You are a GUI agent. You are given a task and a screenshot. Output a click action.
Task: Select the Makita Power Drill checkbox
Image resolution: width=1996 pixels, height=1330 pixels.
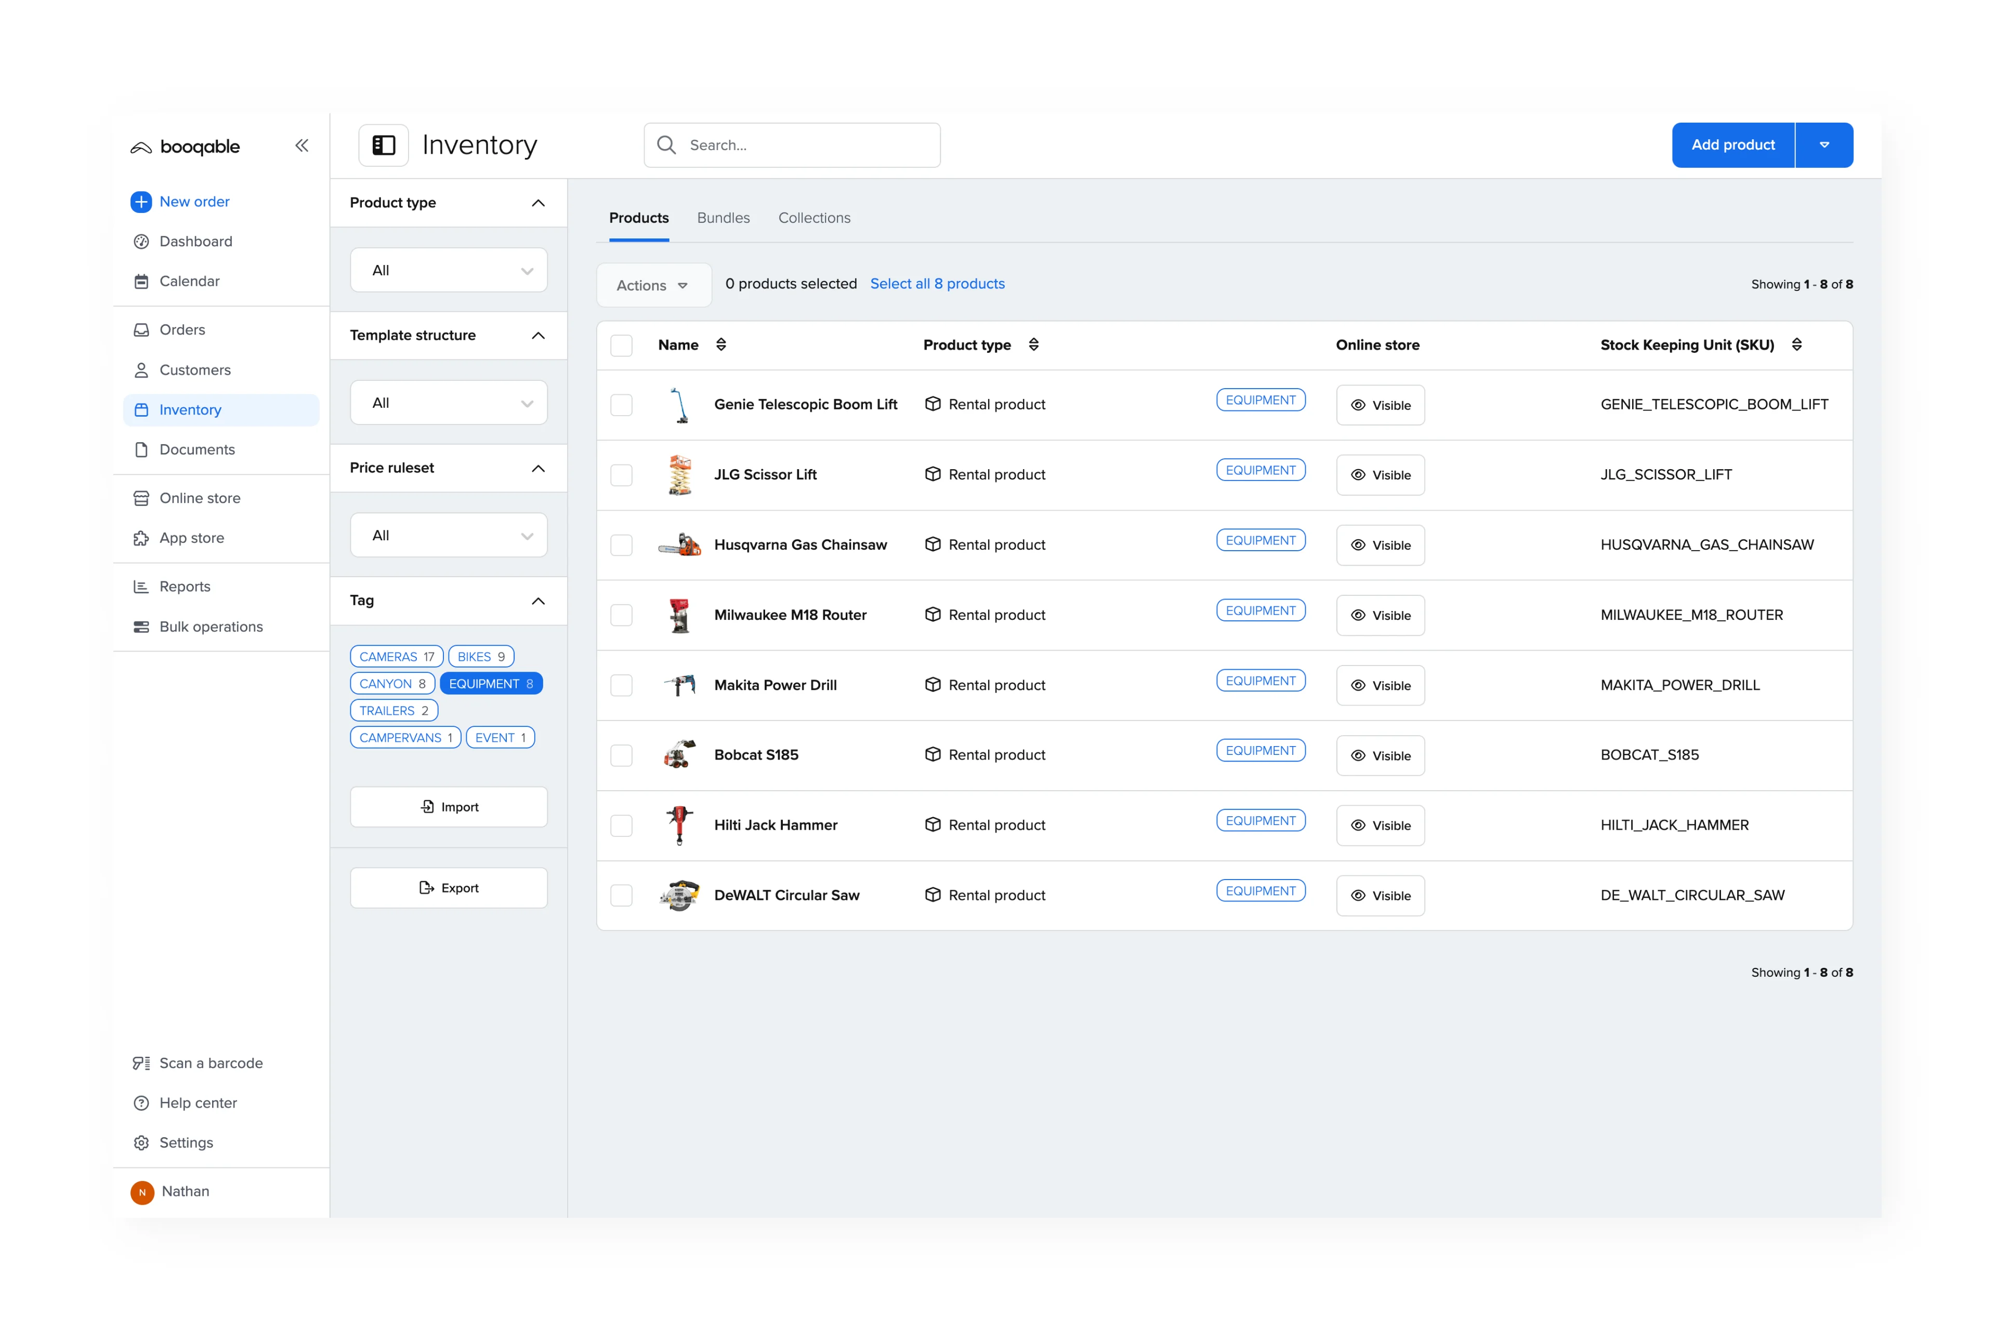[621, 685]
